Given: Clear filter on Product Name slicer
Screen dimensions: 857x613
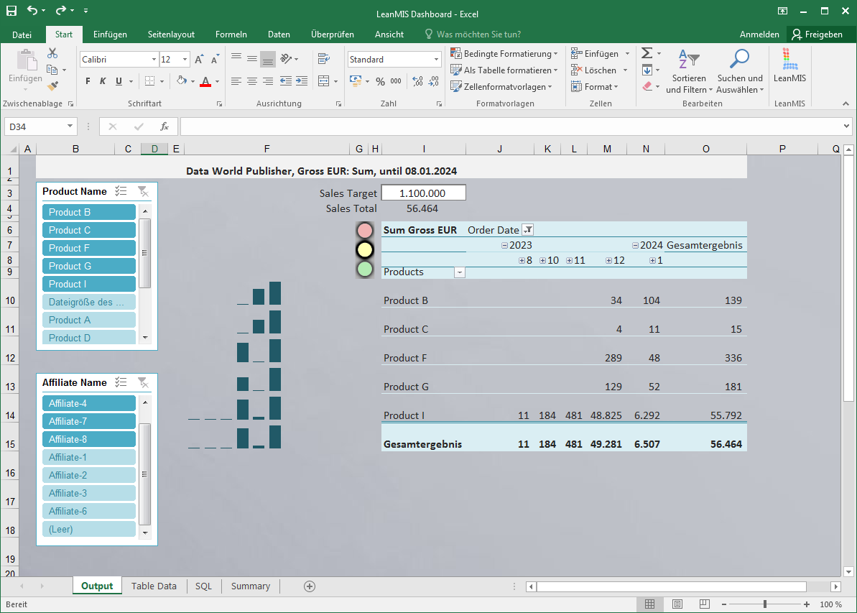Looking at the screenshot, I should [143, 191].
